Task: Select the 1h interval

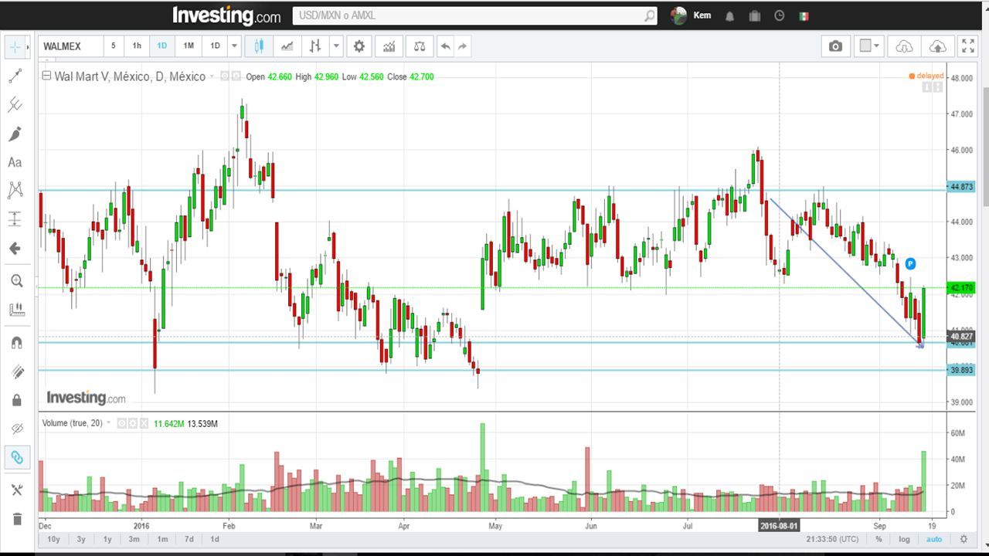Action: (x=137, y=46)
